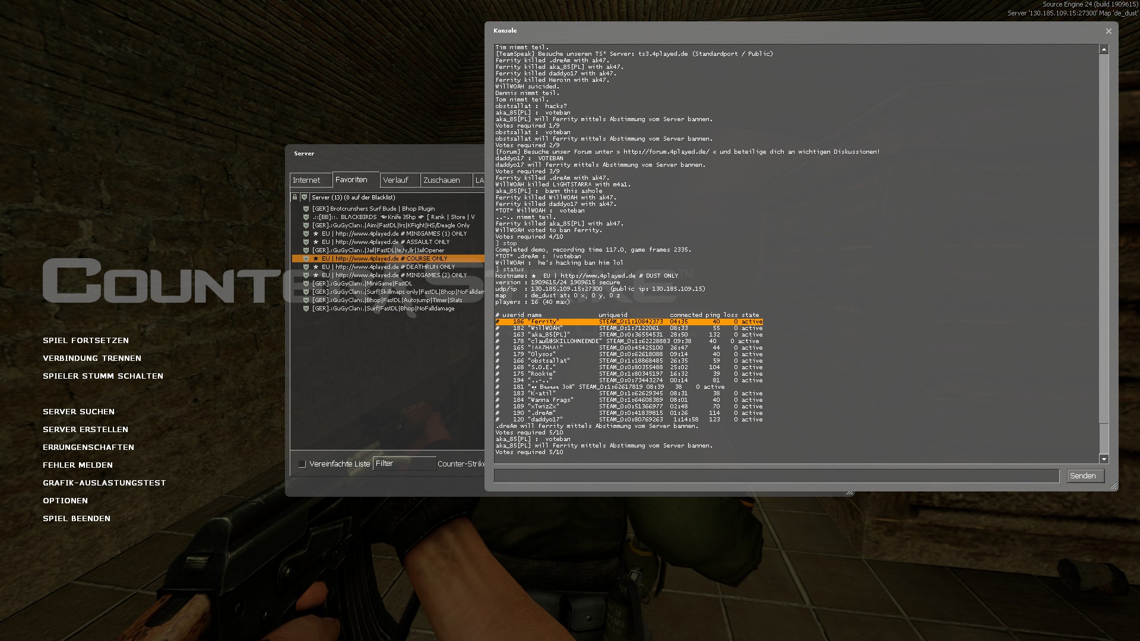The image size is (1140, 641).
Task: Click VAC shield icon of GuGyClan Surf NoFalldamage server
Action: point(306,309)
